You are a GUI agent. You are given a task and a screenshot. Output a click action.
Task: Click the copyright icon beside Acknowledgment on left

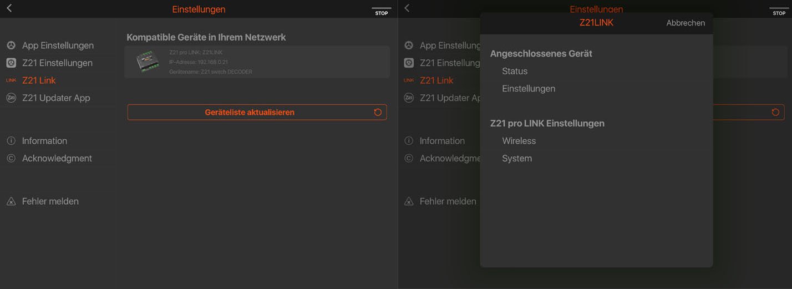tap(11, 159)
